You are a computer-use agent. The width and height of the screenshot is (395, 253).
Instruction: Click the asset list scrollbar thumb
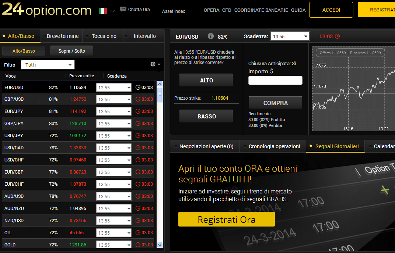point(160,95)
